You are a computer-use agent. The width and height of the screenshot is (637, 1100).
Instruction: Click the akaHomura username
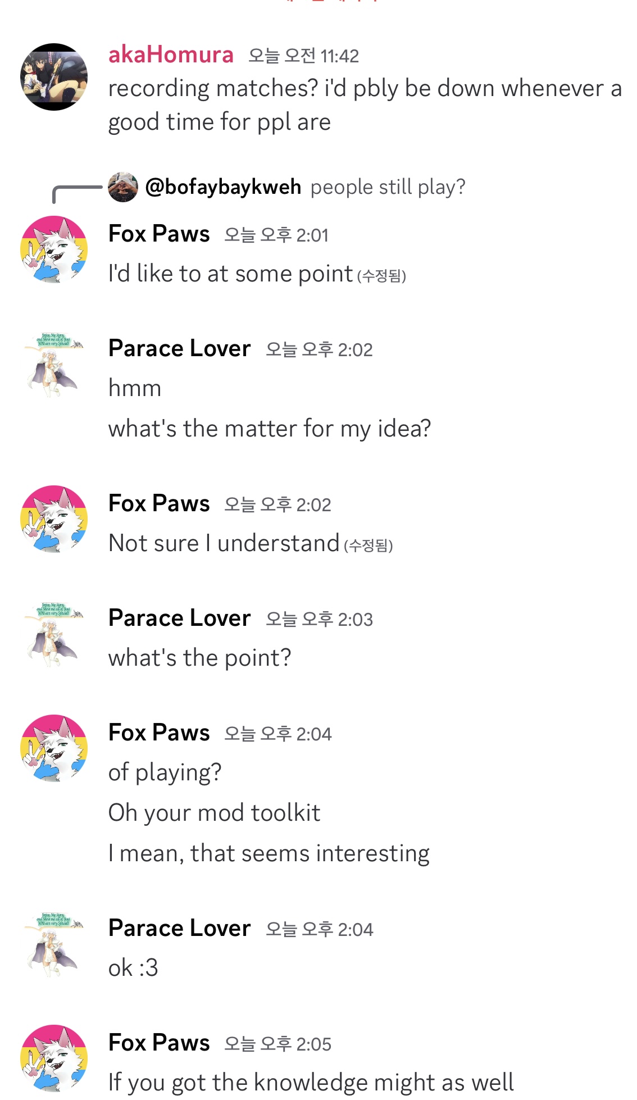(171, 55)
